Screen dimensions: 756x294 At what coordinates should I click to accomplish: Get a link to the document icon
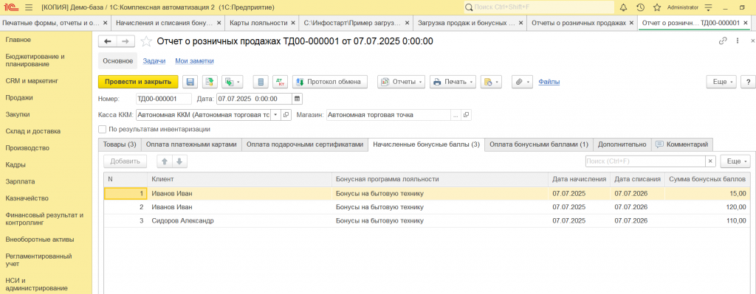(x=723, y=41)
